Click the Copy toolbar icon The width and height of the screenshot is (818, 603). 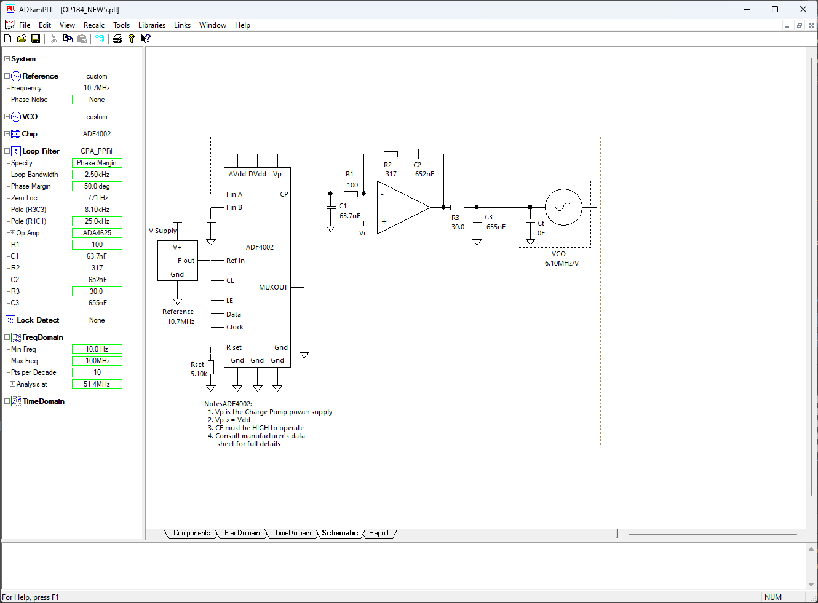68,39
